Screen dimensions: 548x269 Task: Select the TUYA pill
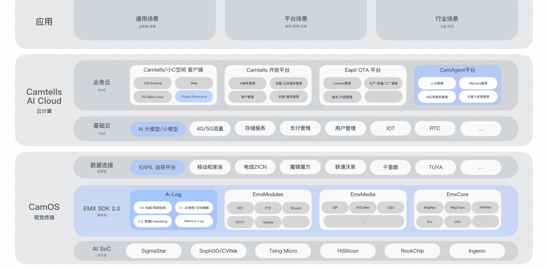[436, 167]
